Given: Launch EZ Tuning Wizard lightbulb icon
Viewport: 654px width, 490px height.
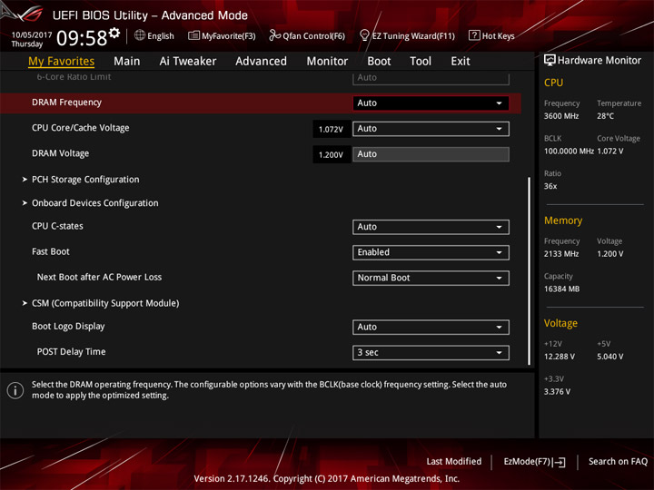Looking at the screenshot, I should (x=364, y=35).
